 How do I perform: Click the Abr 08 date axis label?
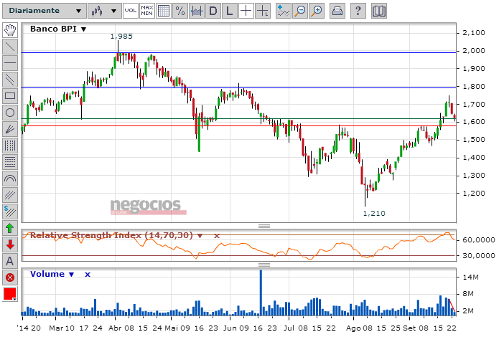coord(121,328)
